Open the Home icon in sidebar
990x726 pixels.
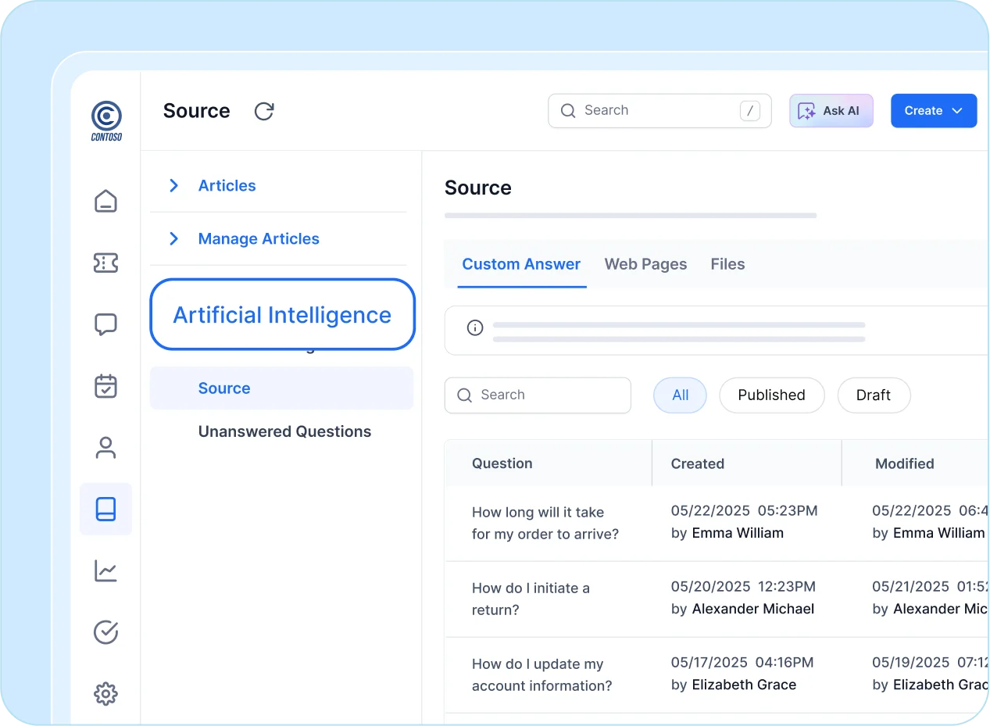coord(105,201)
